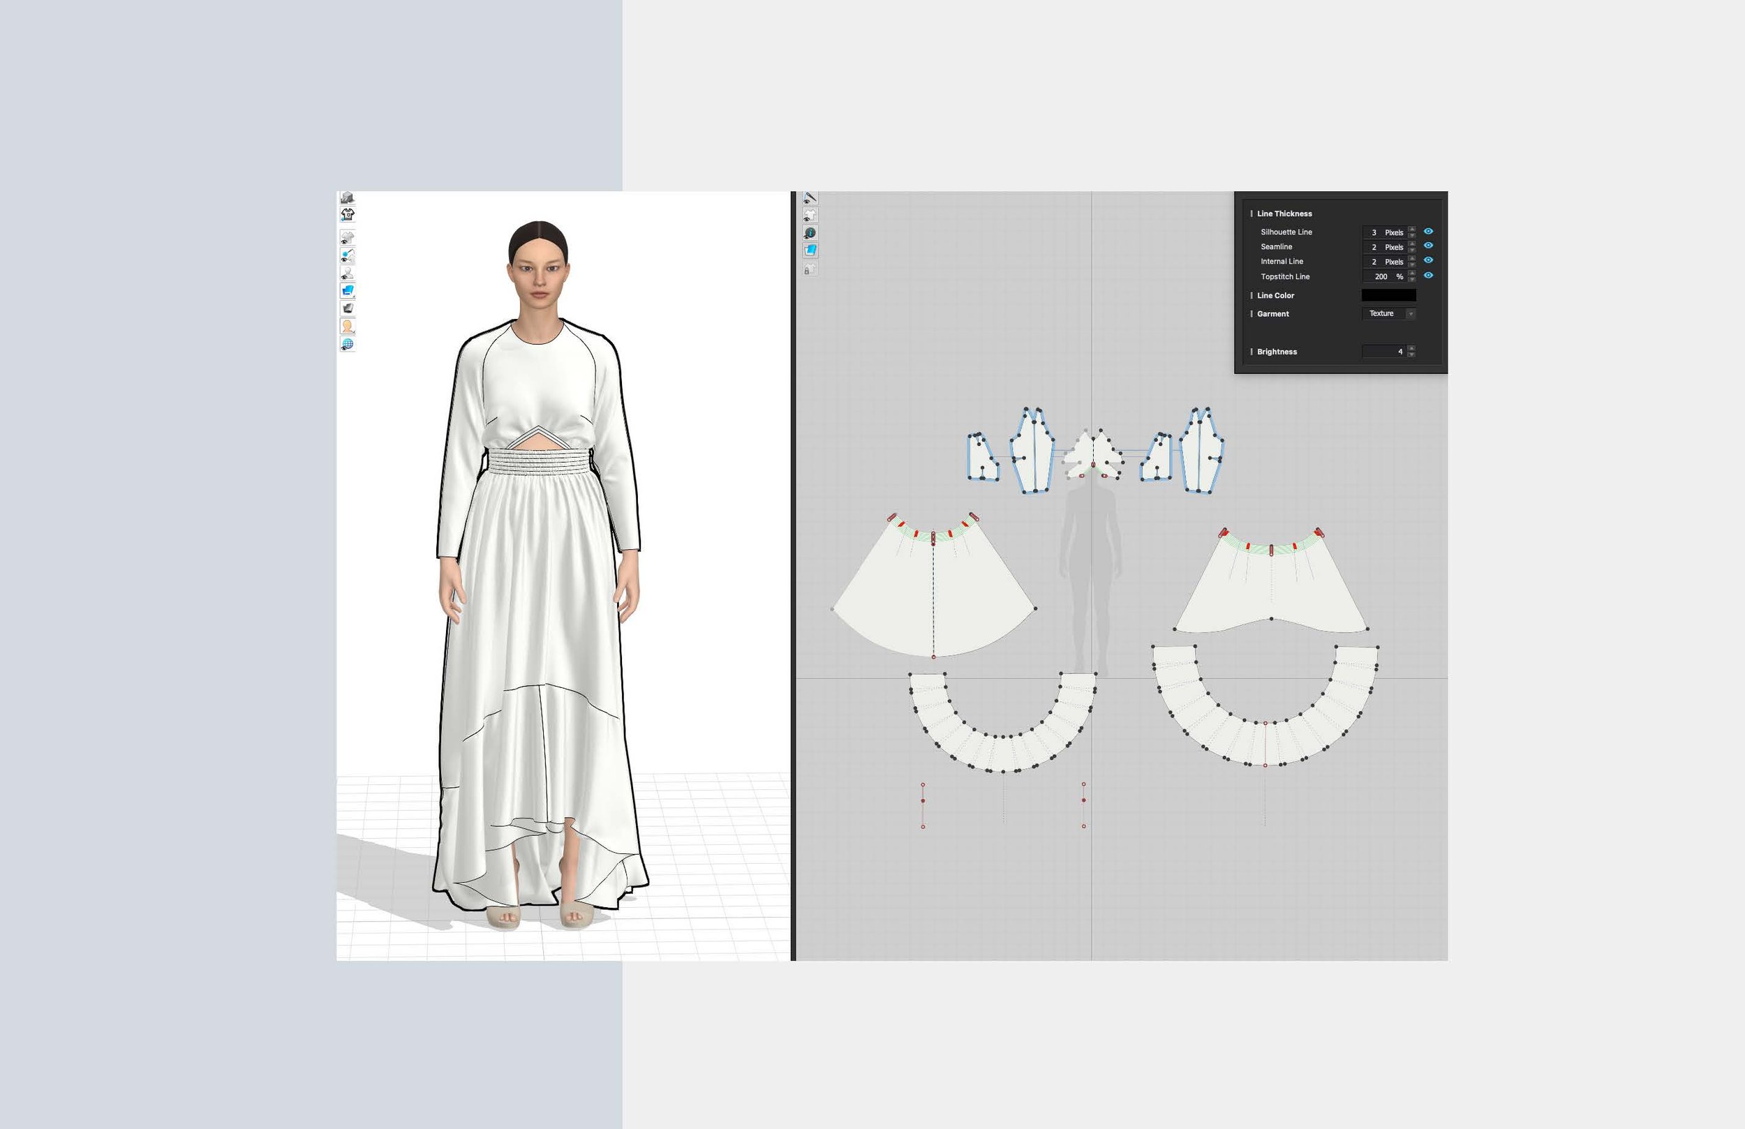Viewport: 1745px width, 1129px height.
Task: Decrease Topstitch Line percentage with down arrow
Action: tap(1412, 279)
